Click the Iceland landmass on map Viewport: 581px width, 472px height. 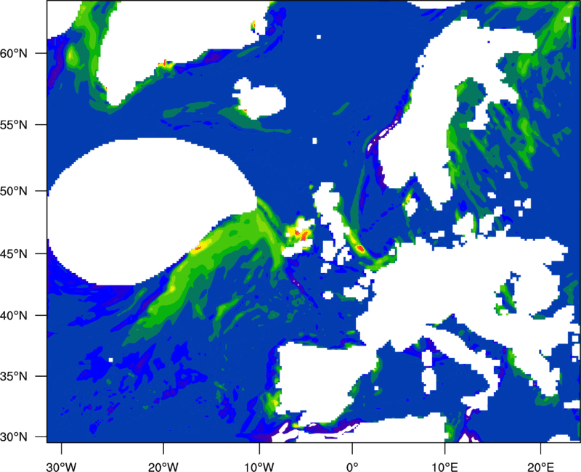(259, 98)
